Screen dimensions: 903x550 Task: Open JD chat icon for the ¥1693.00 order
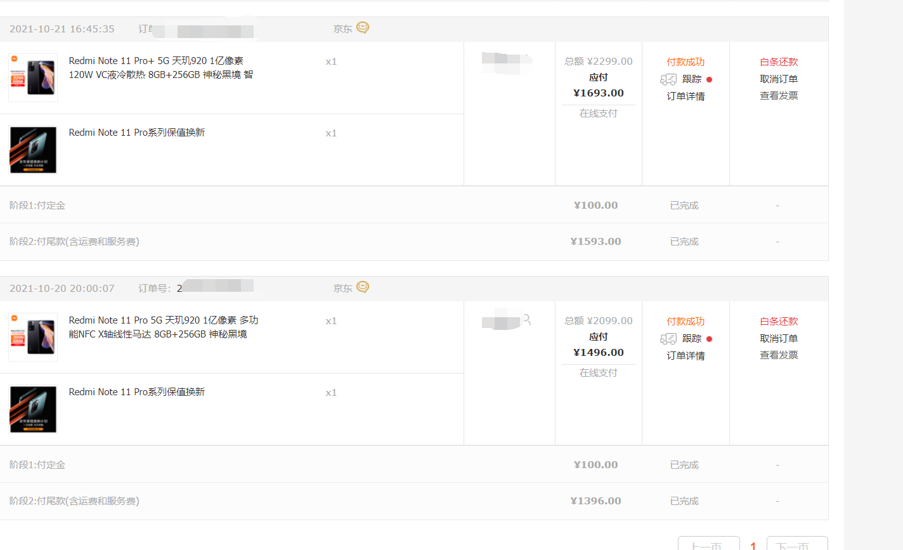pos(363,28)
